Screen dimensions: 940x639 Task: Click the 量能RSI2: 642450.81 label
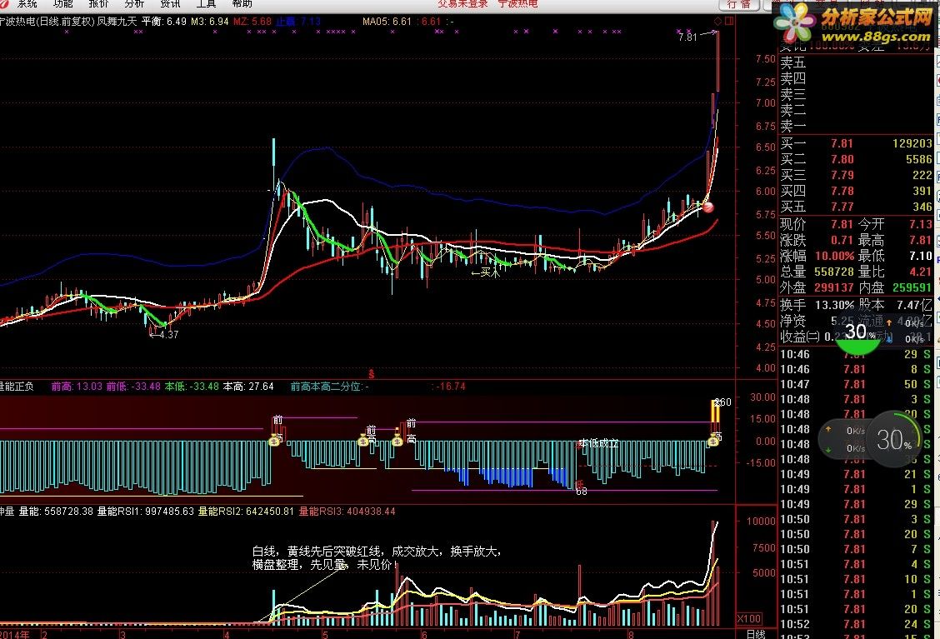pos(247,512)
